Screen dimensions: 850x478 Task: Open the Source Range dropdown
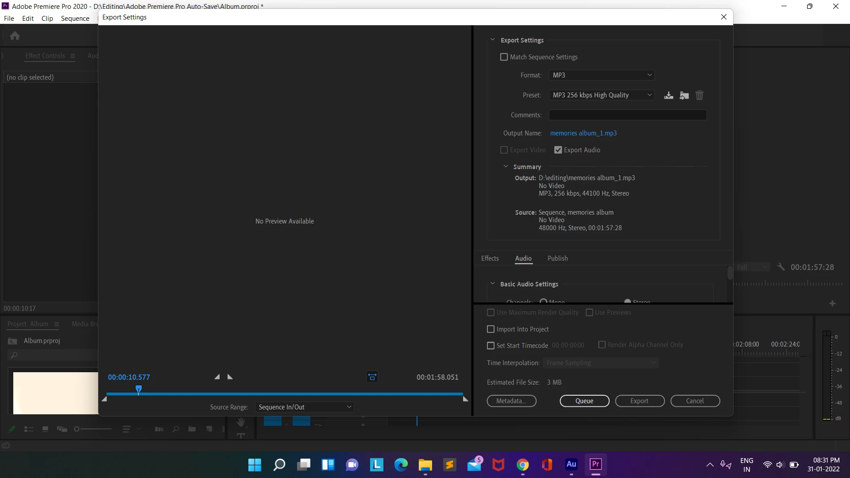(305, 407)
